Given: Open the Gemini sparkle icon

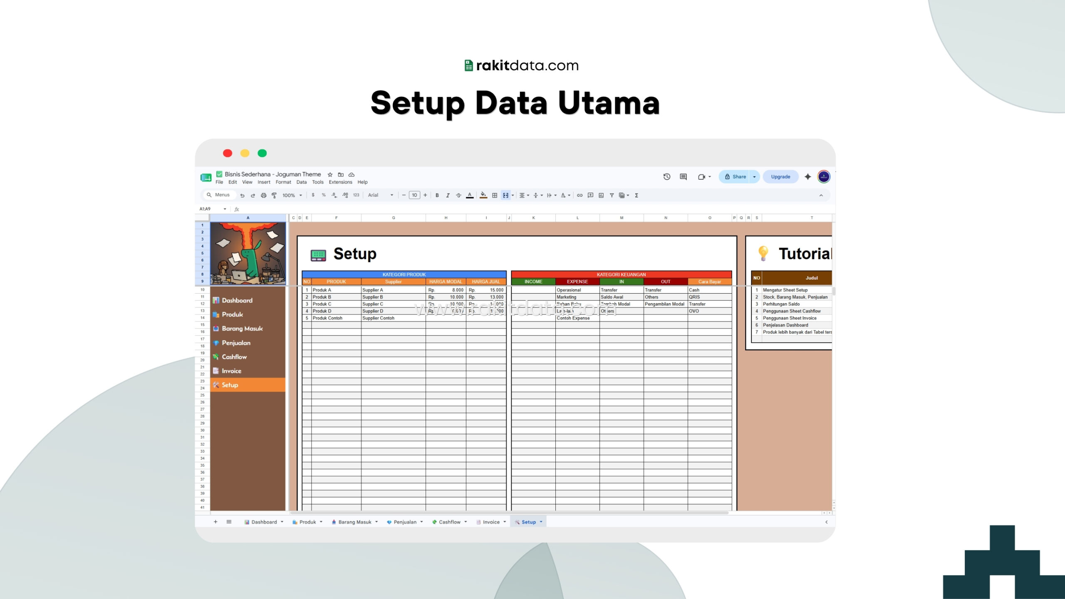Looking at the screenshot, I should (x=808, y=177).
